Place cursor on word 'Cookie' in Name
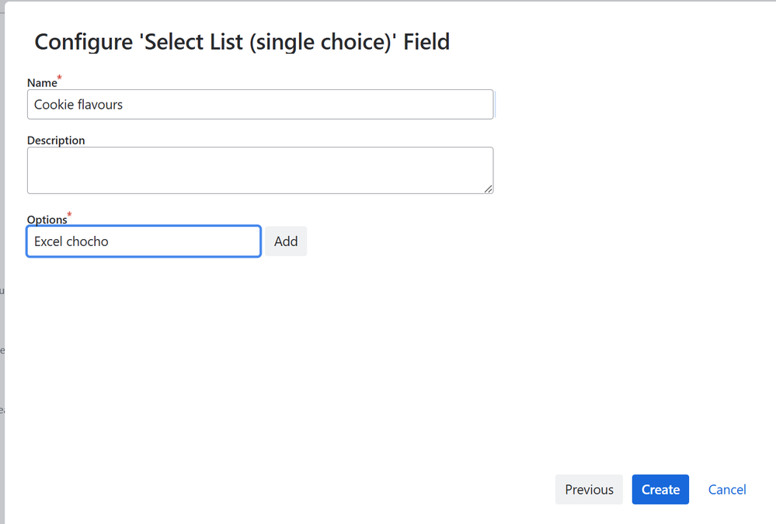Screen dimensions: 776x524 pos(54,105)
